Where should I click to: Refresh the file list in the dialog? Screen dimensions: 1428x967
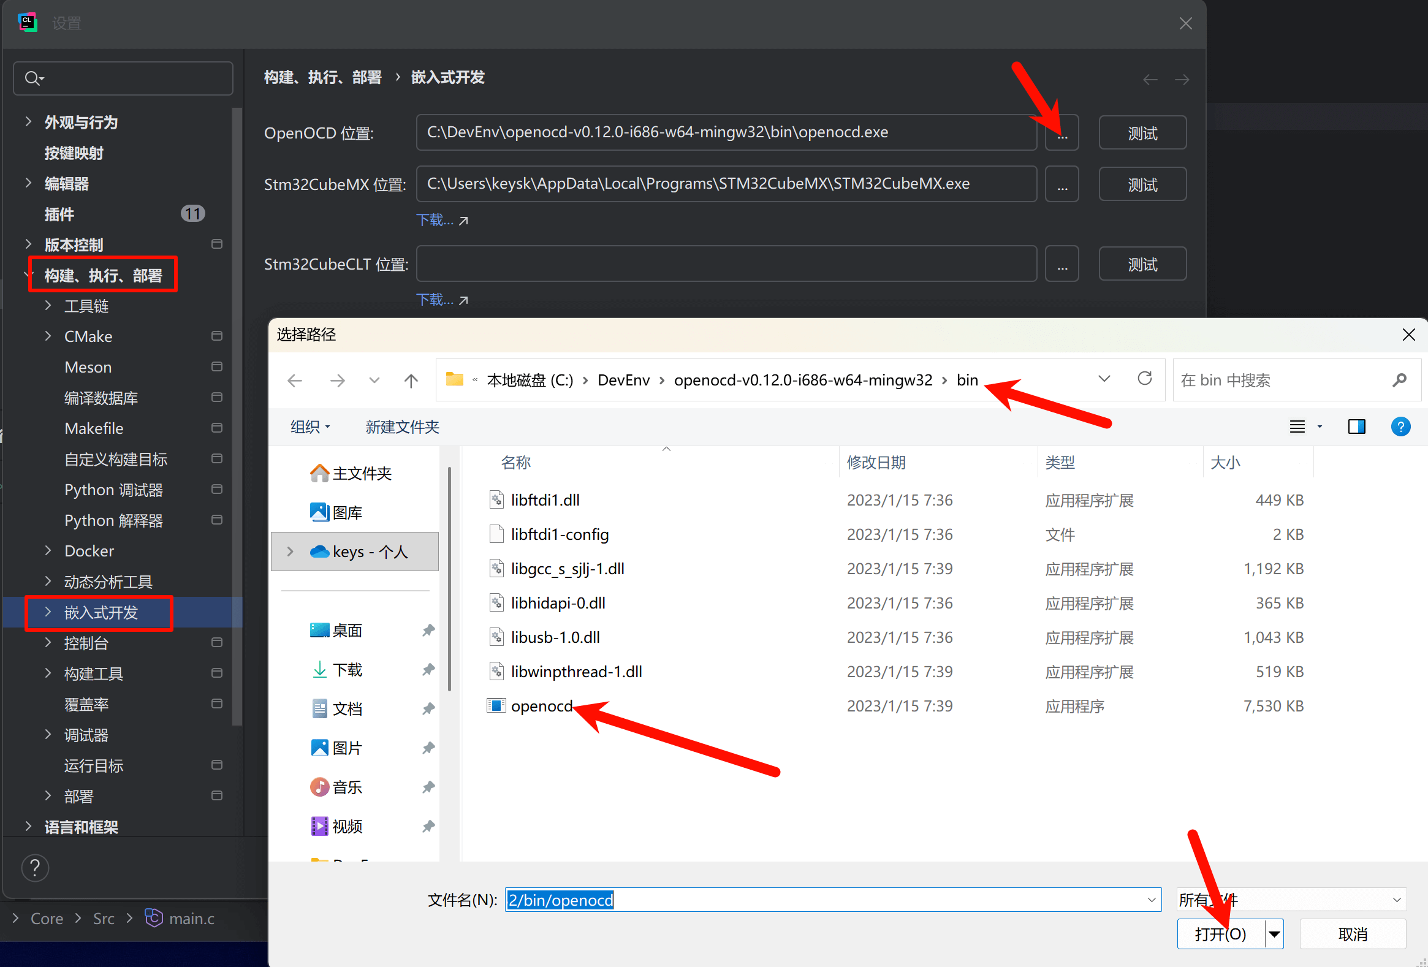[x=1145, y=379]
